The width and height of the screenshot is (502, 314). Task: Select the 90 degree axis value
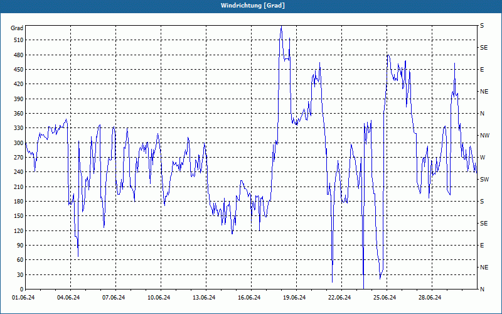pyautogui.click(x=20, y=246)
